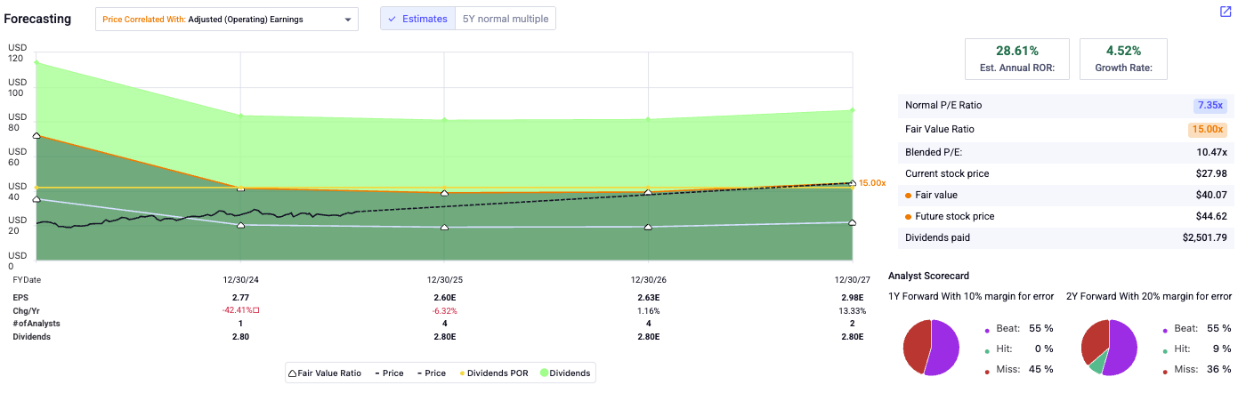Click the 7.35x Normal P/E Ratio swatch
1238x401 pixels.
1210,105
